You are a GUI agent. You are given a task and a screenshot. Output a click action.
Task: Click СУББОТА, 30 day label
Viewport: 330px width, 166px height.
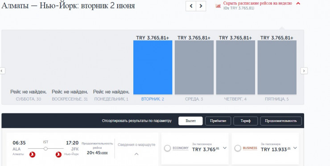pos(29,99)
